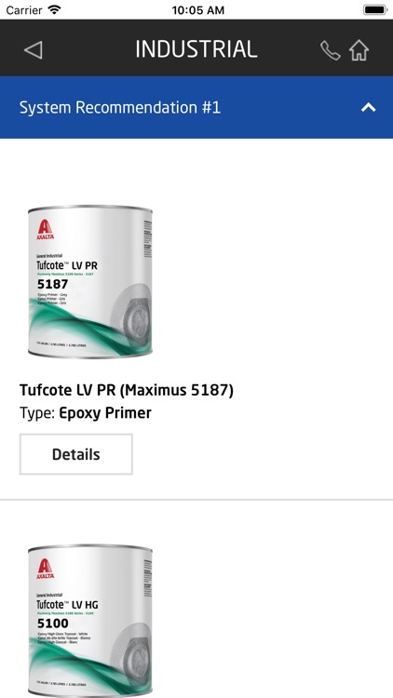
Task: Tap the Tufcote LV HG label on second can
Action: [67, 605]
